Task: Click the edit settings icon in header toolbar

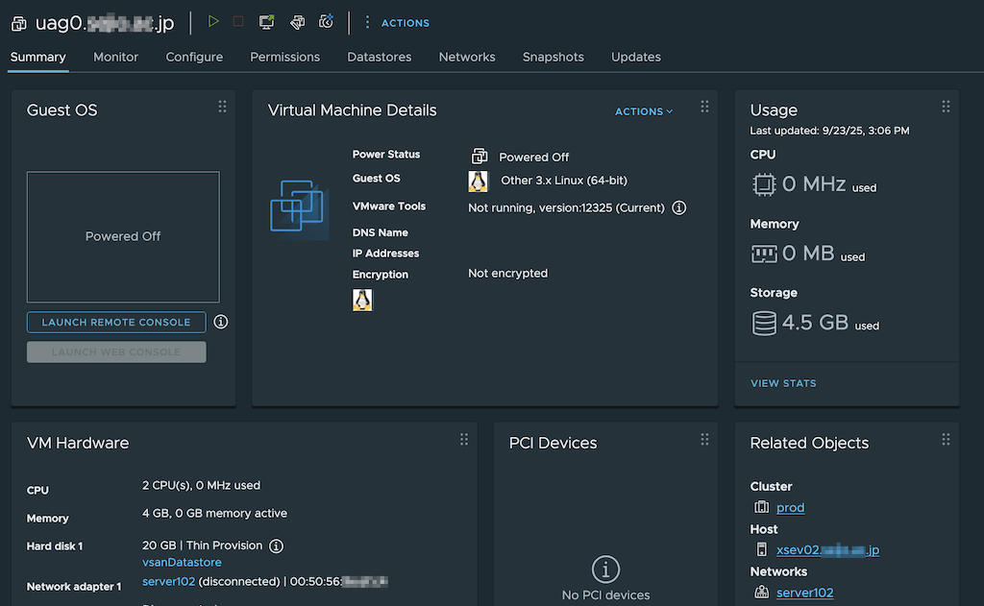Action: click(298, 22)
